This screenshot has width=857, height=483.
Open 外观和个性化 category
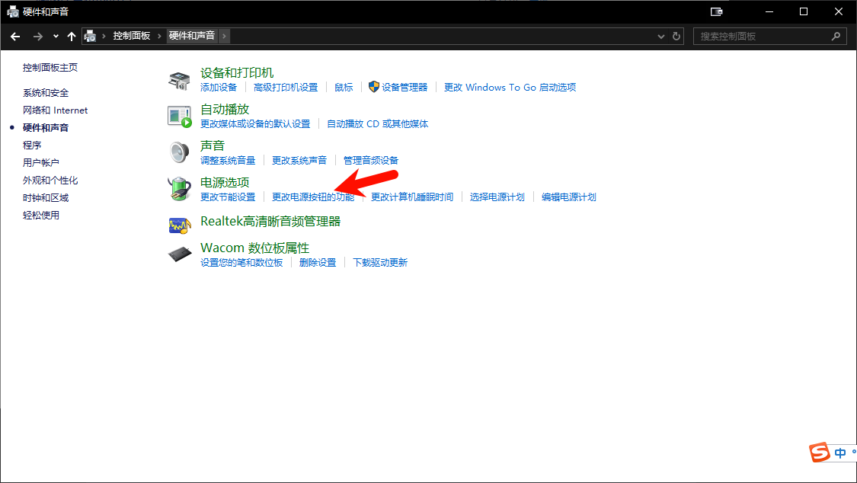click(50, 181)
